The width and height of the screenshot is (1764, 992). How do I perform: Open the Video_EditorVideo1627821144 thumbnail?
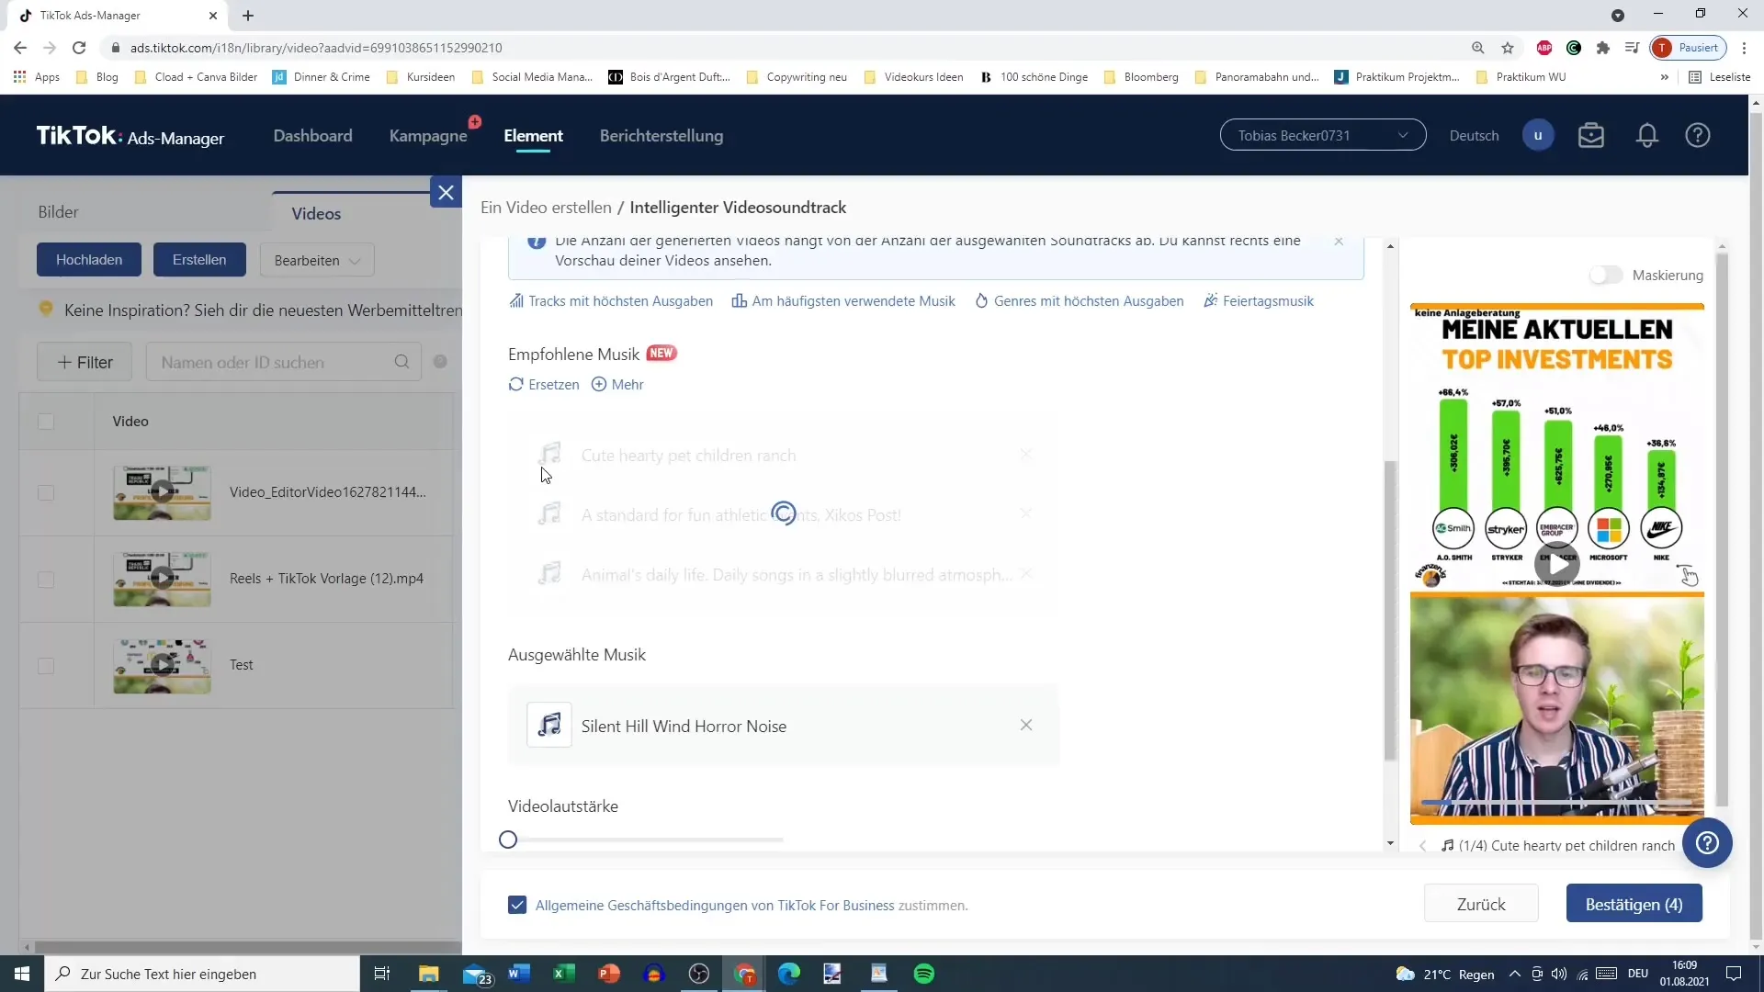(x=162, y=492)
